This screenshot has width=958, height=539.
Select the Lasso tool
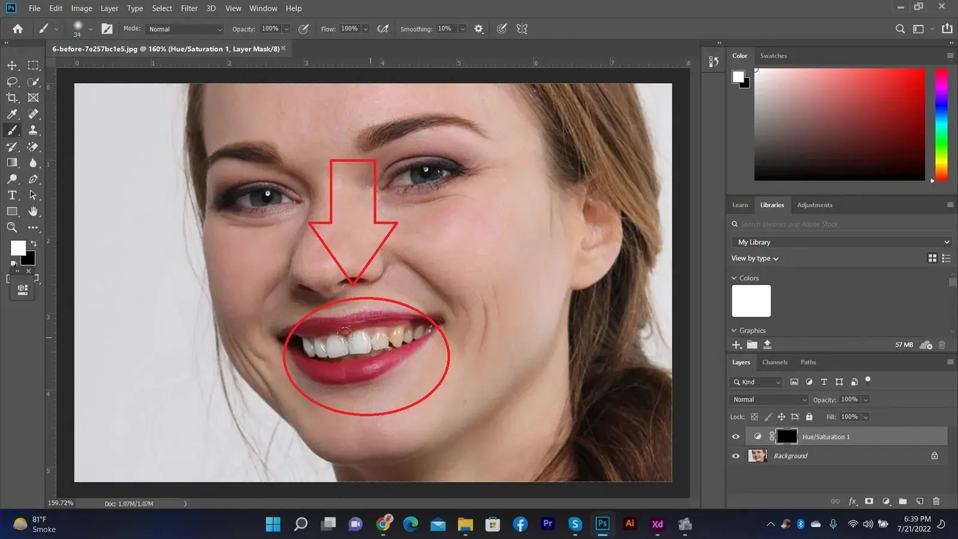[x=12, y=81]
